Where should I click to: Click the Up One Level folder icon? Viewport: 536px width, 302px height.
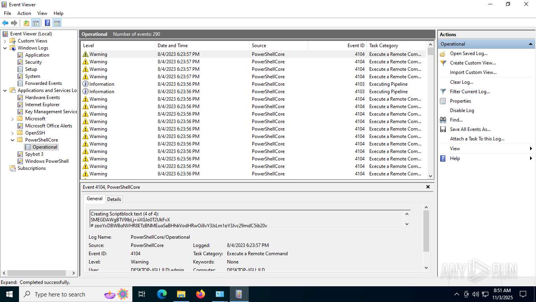(x=26, y=23)
